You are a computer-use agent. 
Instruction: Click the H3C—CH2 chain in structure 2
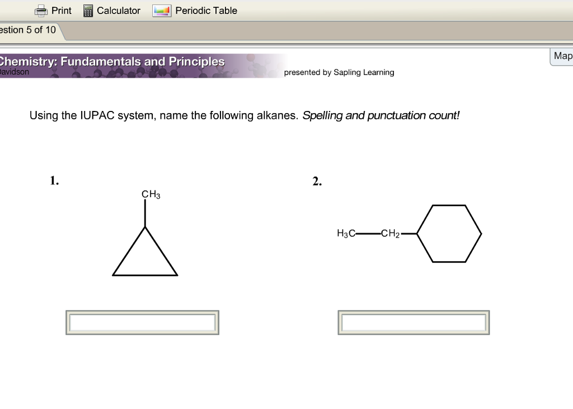371,232
